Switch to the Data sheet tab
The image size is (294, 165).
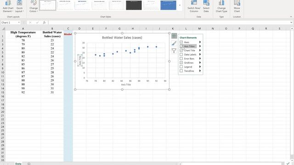[18, 164]
